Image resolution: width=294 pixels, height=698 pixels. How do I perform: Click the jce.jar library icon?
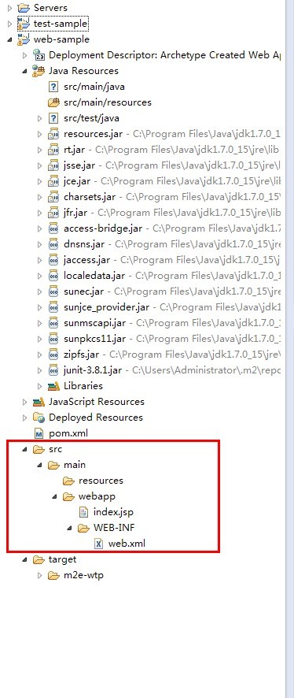(x=53, y=181)
